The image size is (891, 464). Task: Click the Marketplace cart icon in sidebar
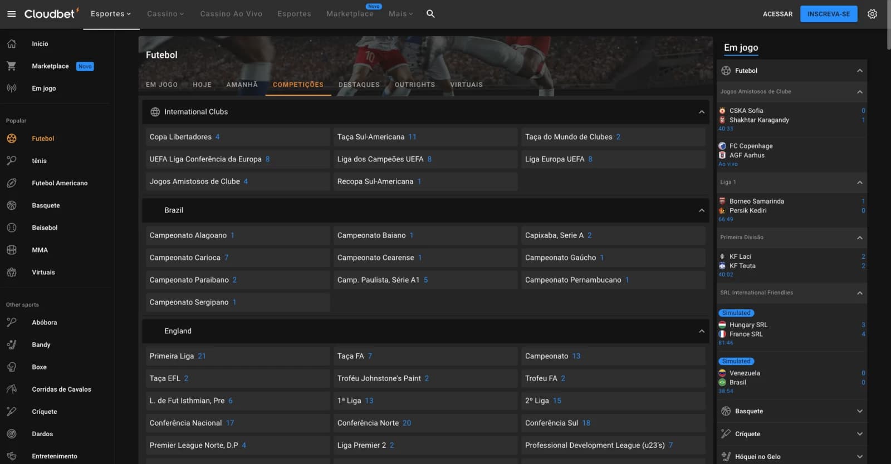(x=12, y=66)
